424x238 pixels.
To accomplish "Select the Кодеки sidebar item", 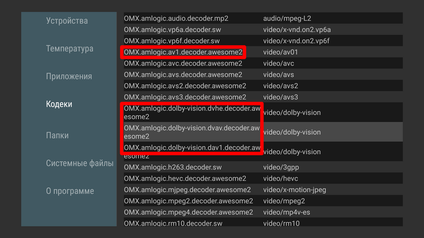I will tap(59, 104).
